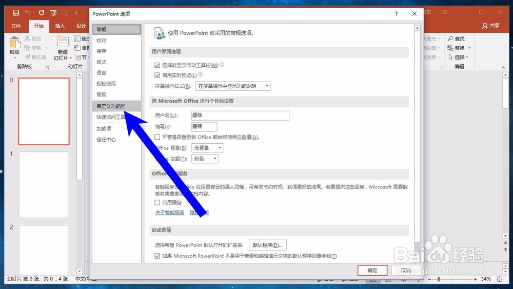Image resolution: width=513 pixels, height=289 pixels.
Task: Click the Format Painter icon
Action: (x=28, y=57)
